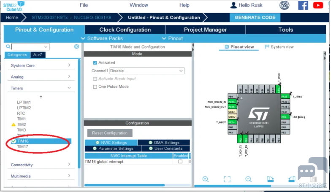Click the green PC15 pin on chip
331x192 pixels.
click(x=232, y=107)
